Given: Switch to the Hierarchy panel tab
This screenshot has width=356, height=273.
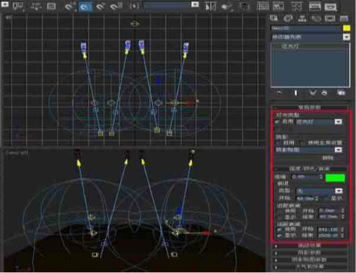Looking at the screenshot, I should pyautogui.click(x=302, y=18).
